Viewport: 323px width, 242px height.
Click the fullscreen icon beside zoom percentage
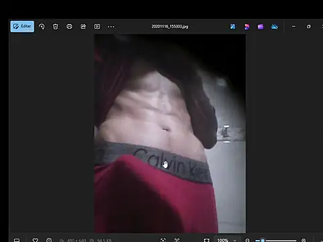[x=207, y=240]
